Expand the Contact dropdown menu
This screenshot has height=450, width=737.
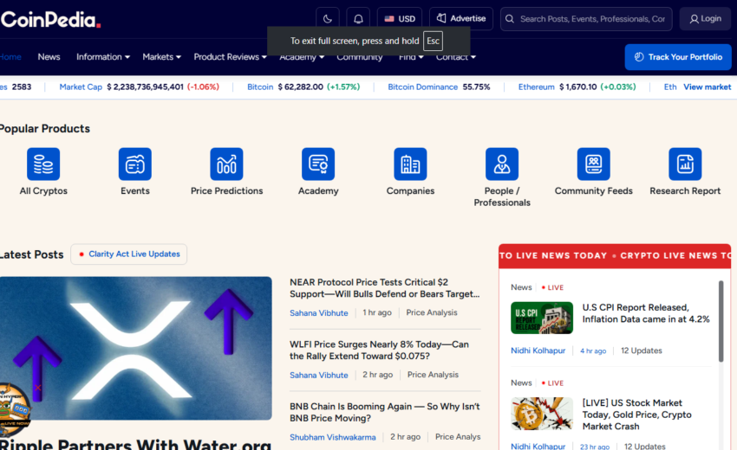point(455,57)
